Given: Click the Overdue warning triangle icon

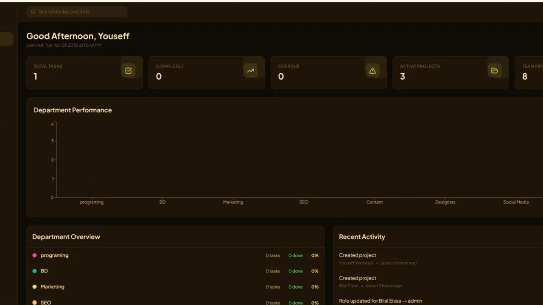Looking at the screenshot, I should tap(372, 71).
